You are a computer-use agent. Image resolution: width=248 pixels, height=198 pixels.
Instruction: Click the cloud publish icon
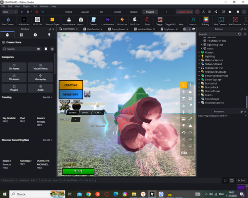coord(230,12)
